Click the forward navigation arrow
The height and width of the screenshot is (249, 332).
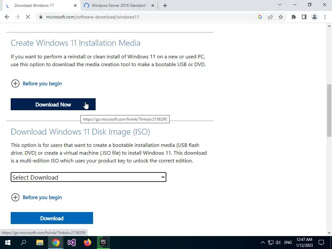click(x=18, y=17)
